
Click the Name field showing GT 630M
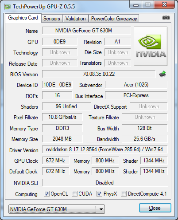click(86, 31)
